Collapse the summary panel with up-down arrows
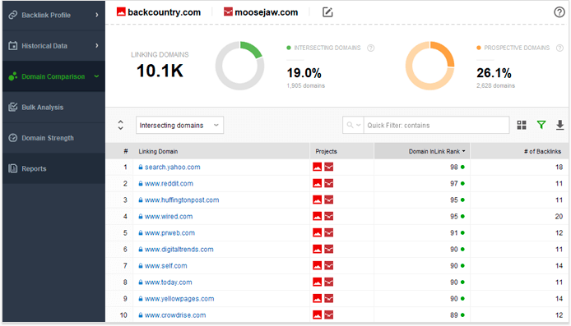Viewport: 571px width, 326px height. 121,125
